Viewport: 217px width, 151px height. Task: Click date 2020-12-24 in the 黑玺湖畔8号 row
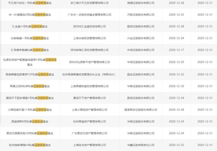[x=176, y=122]
